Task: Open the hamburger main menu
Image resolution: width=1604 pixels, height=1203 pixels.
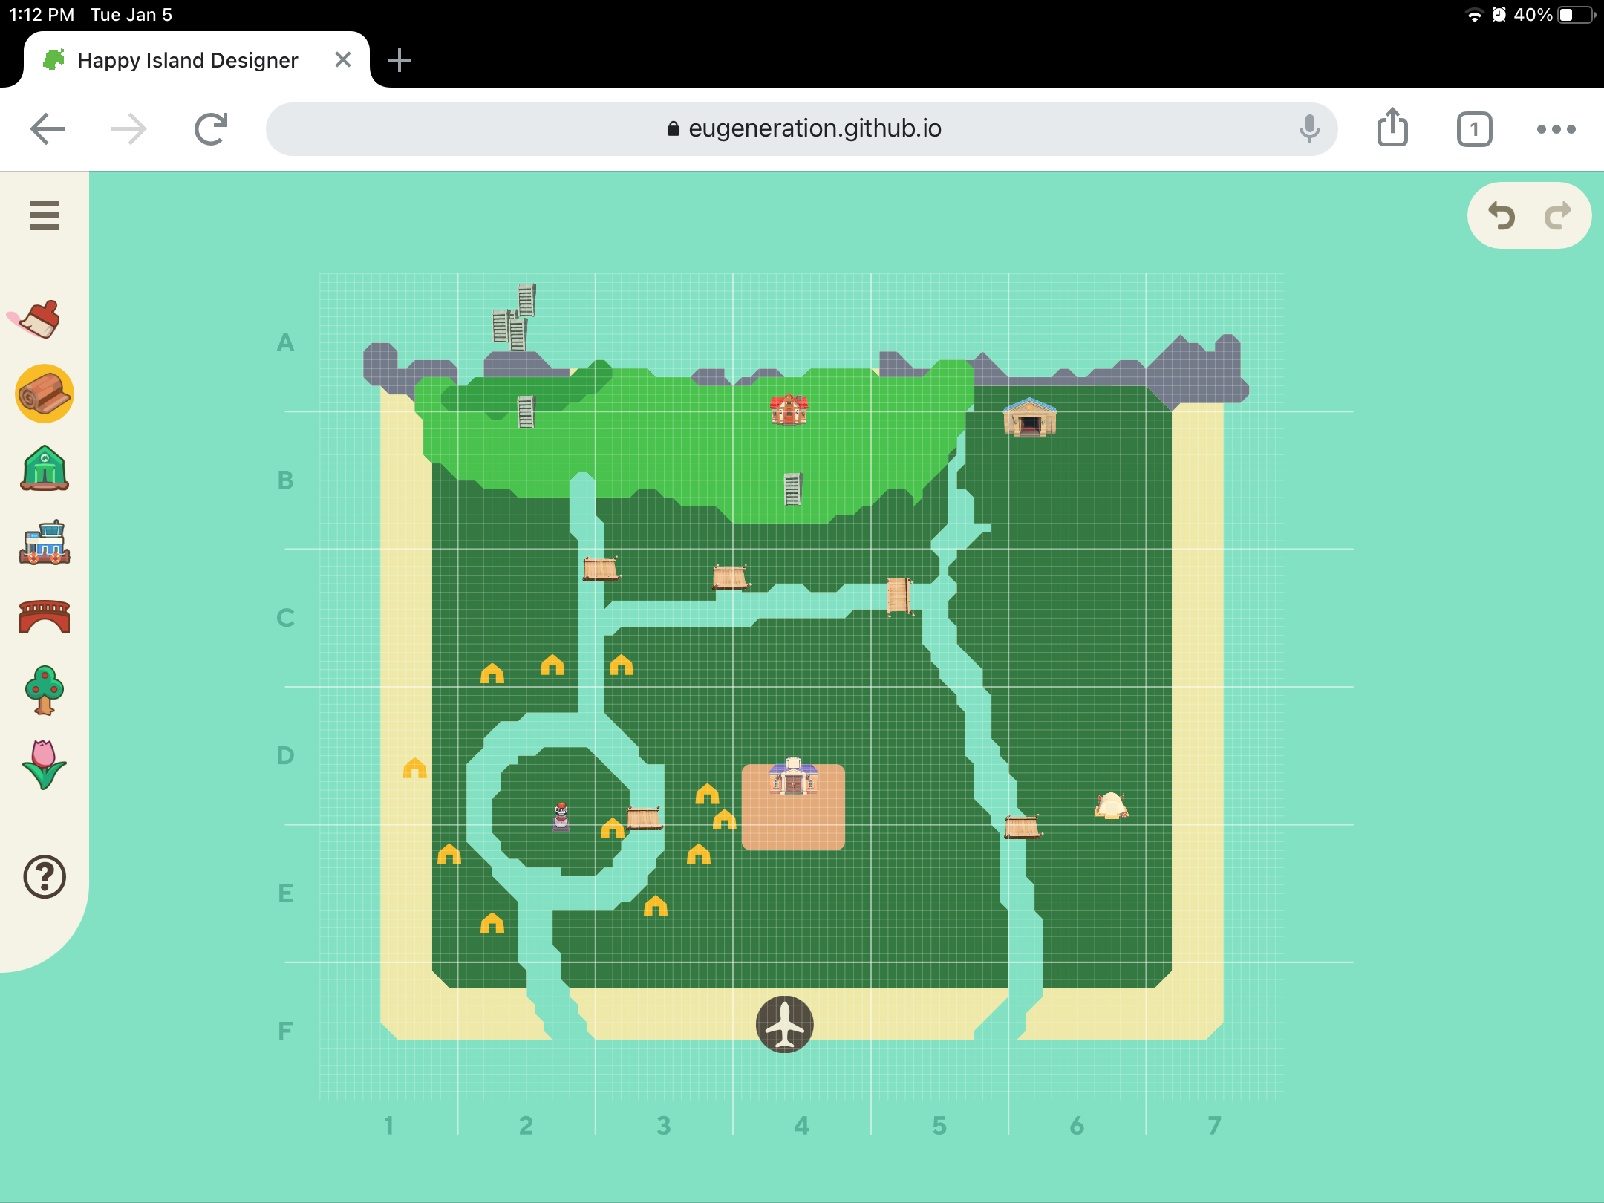Action: pyautogui.click(x=45, y=215)
